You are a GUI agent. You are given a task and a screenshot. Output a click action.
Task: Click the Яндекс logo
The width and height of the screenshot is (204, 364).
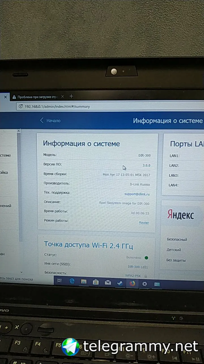180,215
